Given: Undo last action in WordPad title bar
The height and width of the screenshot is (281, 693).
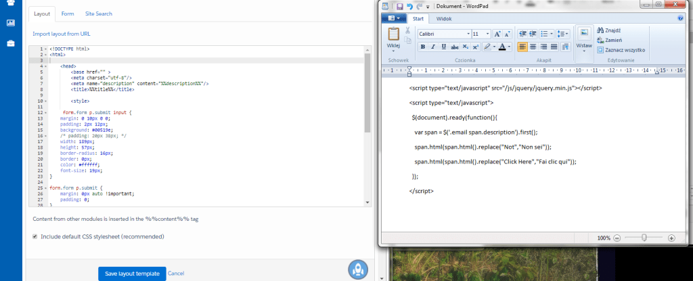Looking at the screenshot, I should pos(409,6).
